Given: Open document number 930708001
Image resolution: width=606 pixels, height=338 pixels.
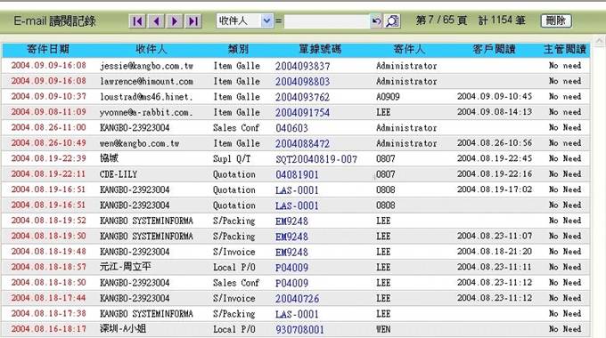Looking at the screenshot, I should (x=300, y=329).
